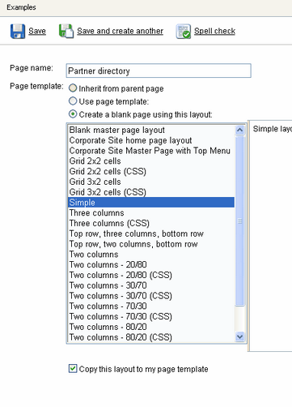Screen dimensions: 292x407
Task: Select Grid 3x2 cells layout
Action: coord(151,182)
